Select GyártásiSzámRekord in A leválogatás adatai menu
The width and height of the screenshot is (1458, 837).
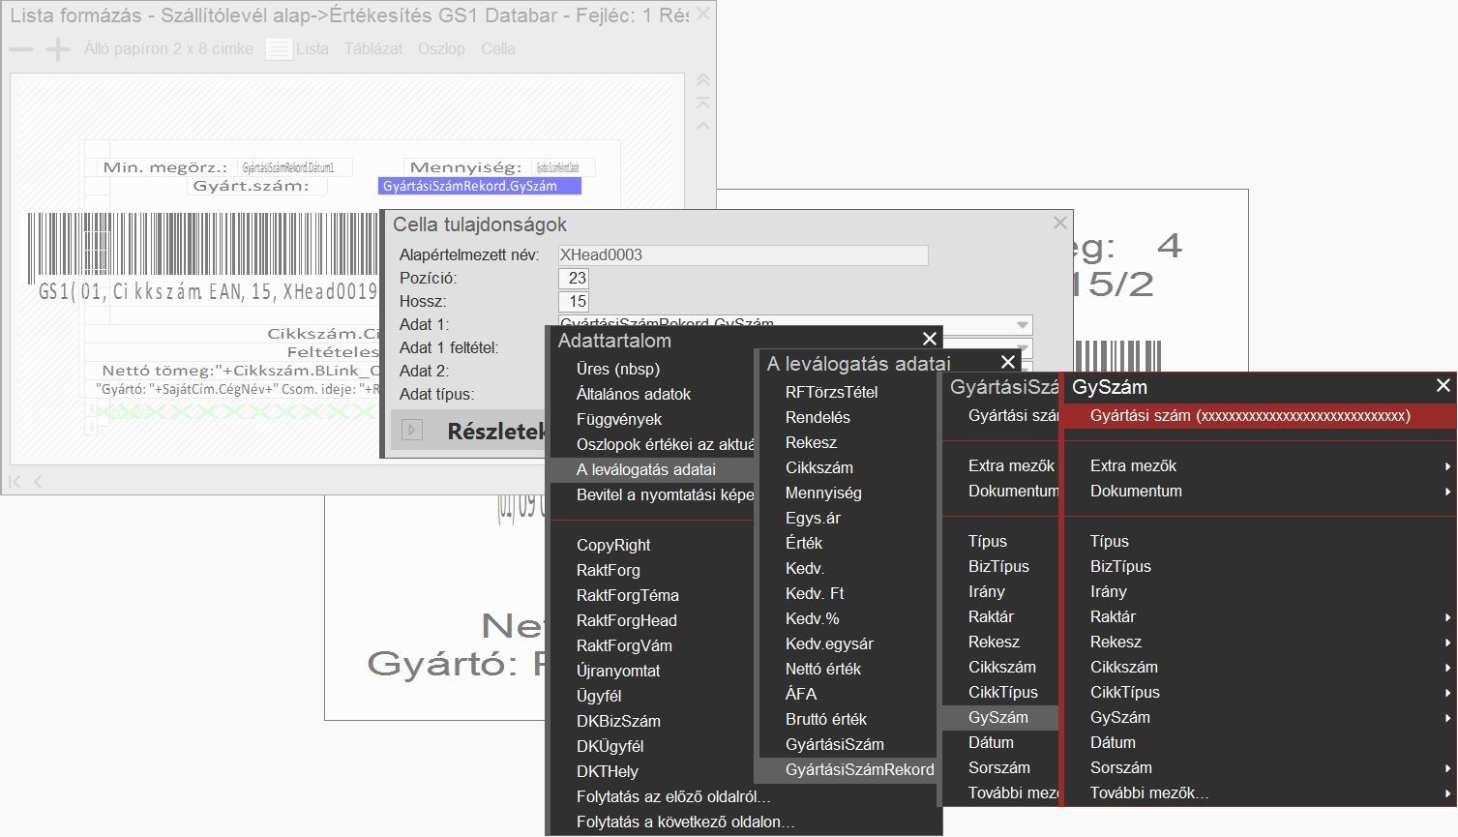pos(848,769)
